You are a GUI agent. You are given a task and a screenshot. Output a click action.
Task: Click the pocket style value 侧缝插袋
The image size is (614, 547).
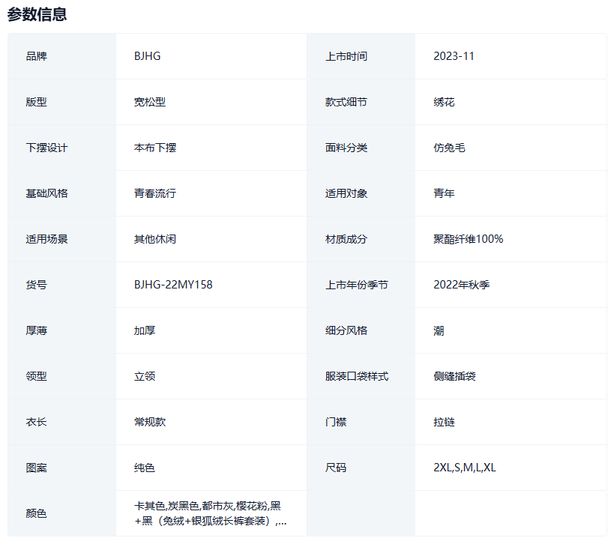(454, 376)
